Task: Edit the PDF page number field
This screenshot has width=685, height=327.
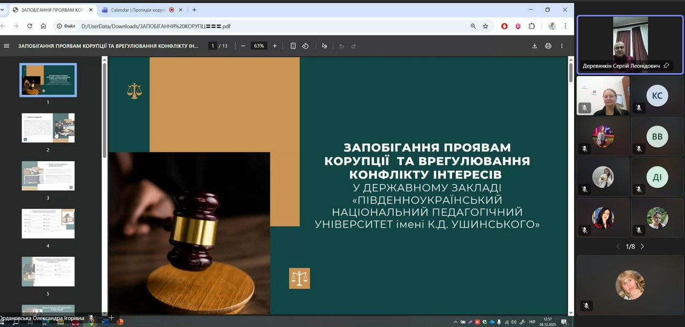Action: click(x=212, y=46)
